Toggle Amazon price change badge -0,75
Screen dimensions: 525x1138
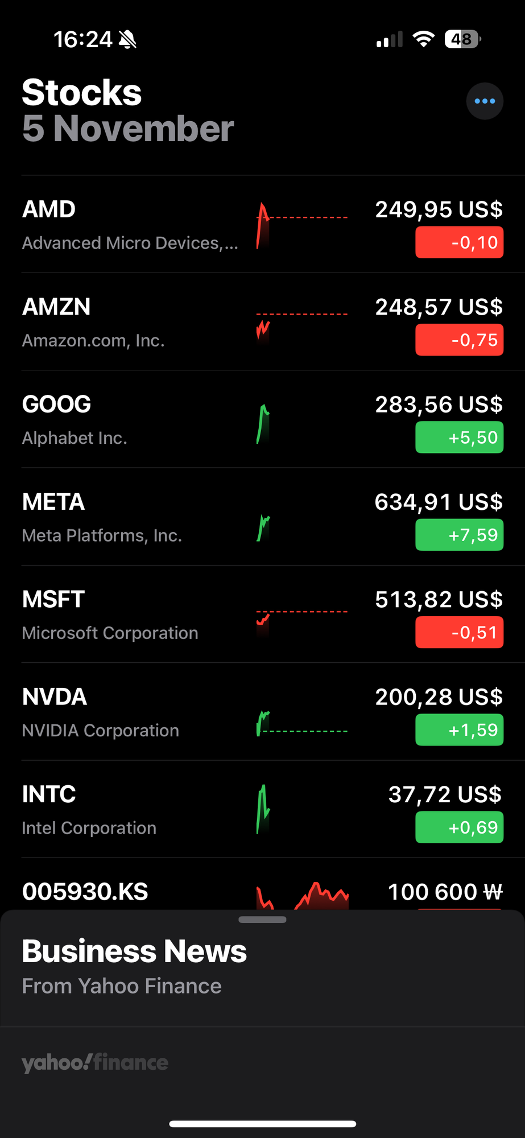pyautogui.click(x=459, y=340)
